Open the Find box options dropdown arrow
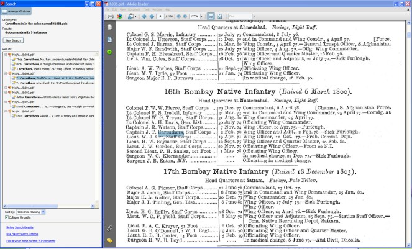The width and height of the screenshot is (412, 249). [254, 16]
